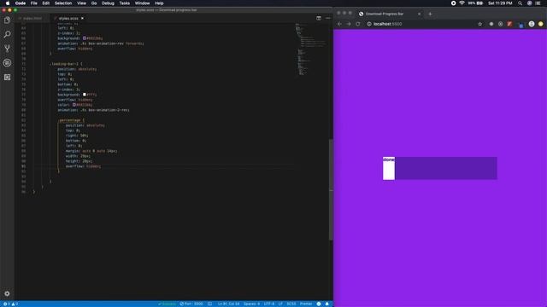Go back in the browser window

click(339, 24)
